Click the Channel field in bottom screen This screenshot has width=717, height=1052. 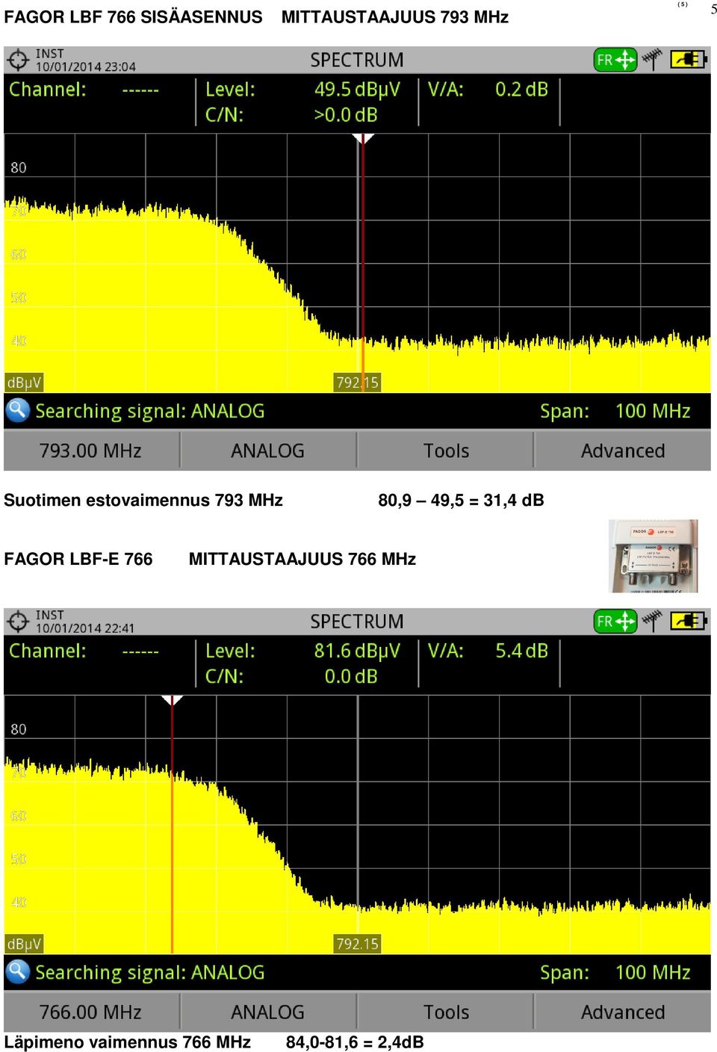point(84,652)
